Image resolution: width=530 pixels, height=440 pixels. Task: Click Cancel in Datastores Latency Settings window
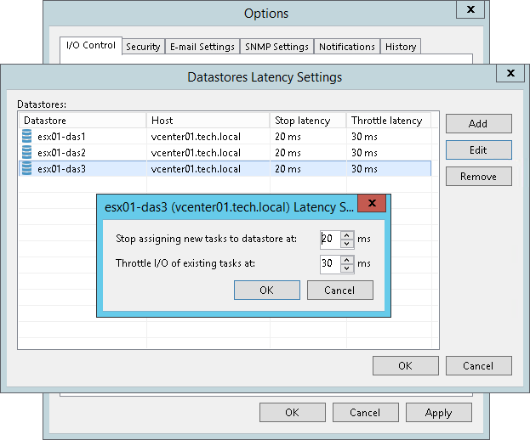click(479, 366)
